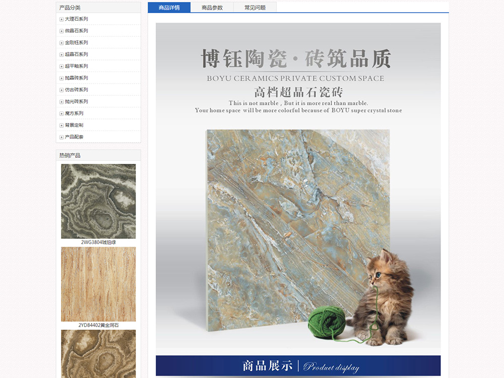Open the 大理石系列 category link
The image size is (504, 378).
(77, 19)
